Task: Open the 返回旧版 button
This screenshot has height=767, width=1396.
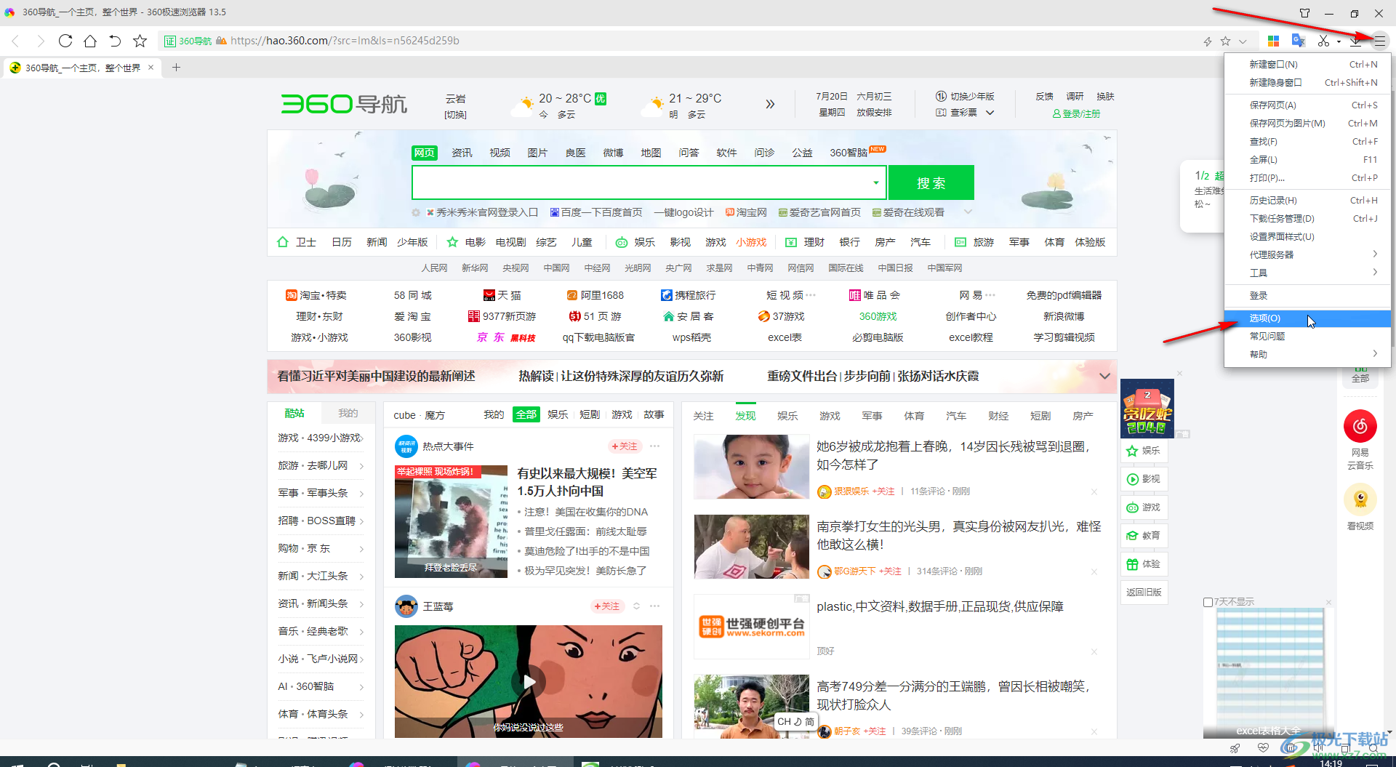Action: pos(1144,593)
